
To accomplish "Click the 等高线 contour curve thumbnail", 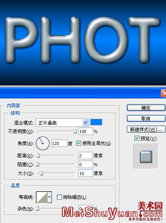I will (42, 197).
